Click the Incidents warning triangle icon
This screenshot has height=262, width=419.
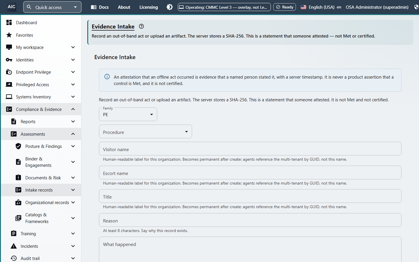(x=14, y=246)
